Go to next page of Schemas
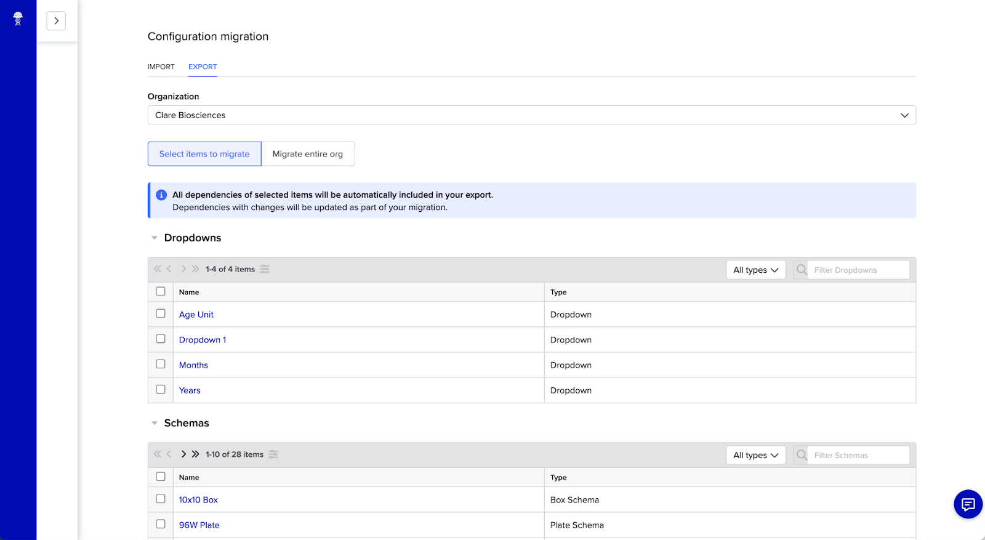The width and height of the screenshot is (985, 540). (183, 454)
